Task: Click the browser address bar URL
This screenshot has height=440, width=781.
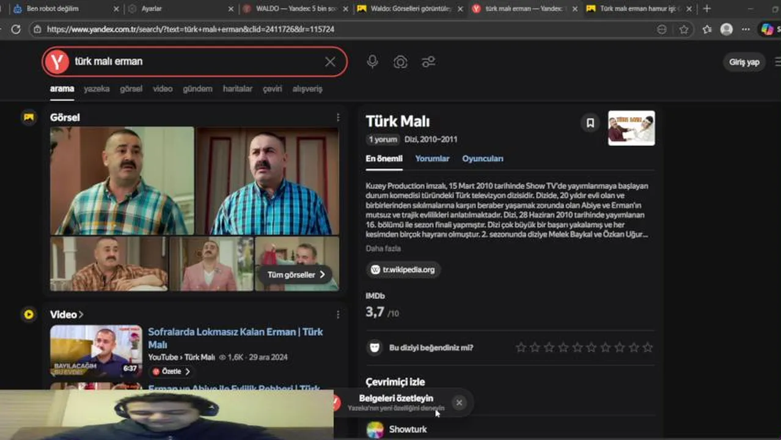Action: click(x=191, y=29)
